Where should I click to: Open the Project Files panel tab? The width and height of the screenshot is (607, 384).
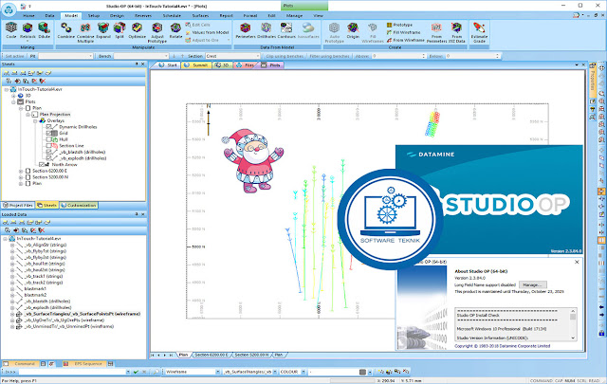click(18, 205)
